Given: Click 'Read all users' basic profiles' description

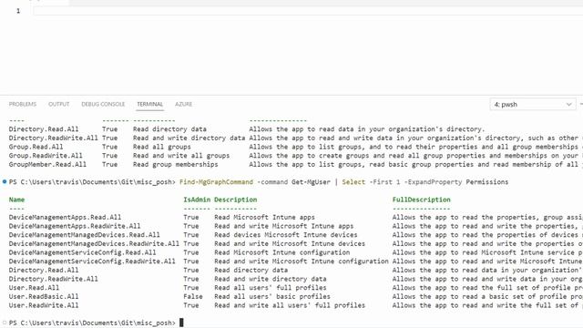Looking at the screenshot, I should (272, 297).
